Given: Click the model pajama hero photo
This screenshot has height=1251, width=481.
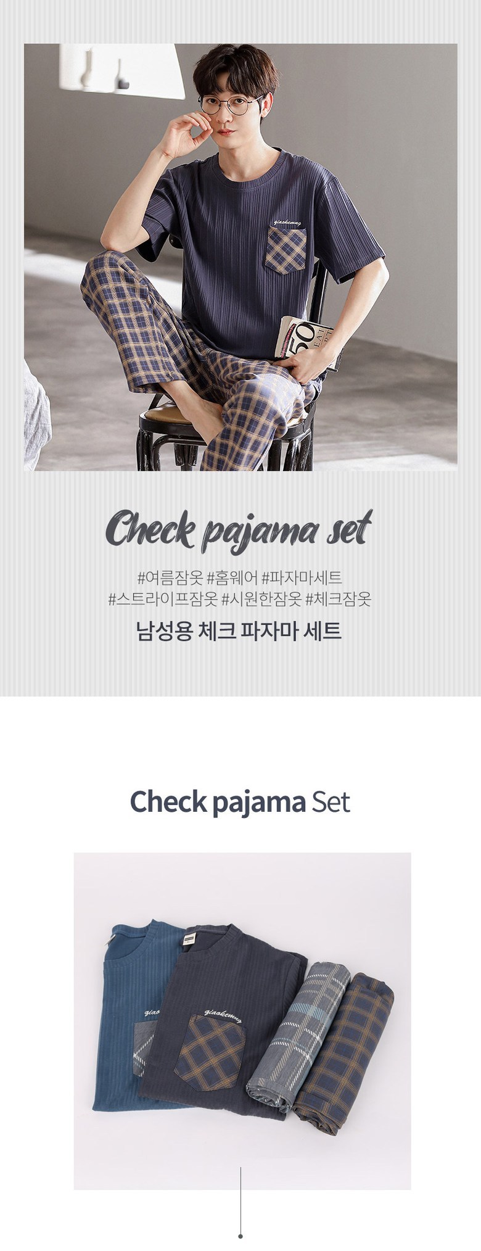Looking at the screenshot, I should (240, 257).
